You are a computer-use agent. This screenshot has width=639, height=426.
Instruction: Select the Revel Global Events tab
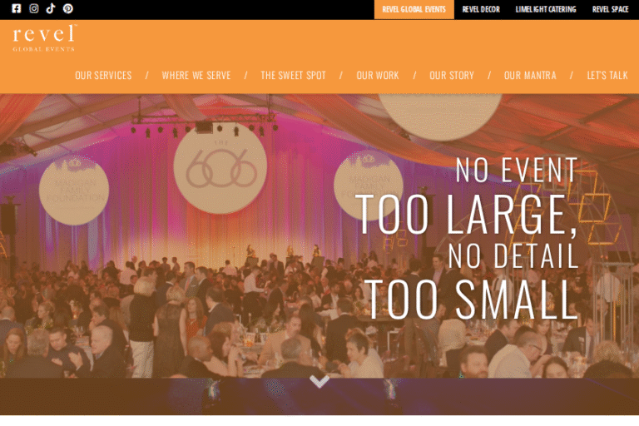tap(414, 10)
